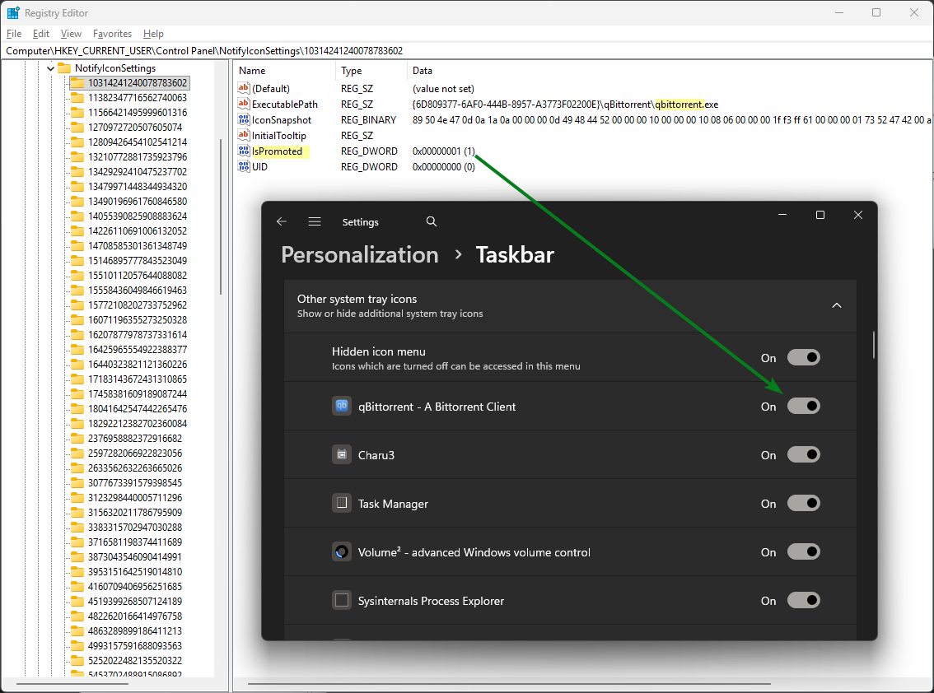Open the Help menu

(x=153, y=34)
